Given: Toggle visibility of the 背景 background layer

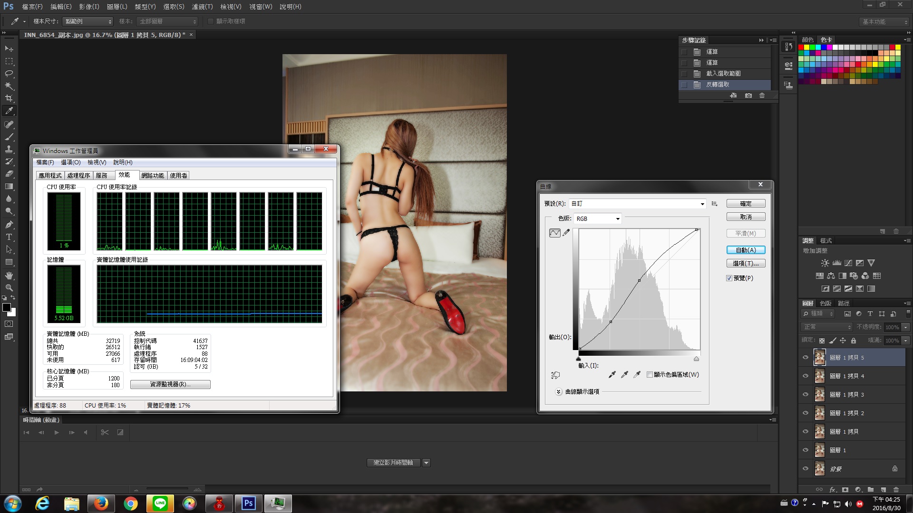Looking at the screenshot, I should tap(806, 469).
